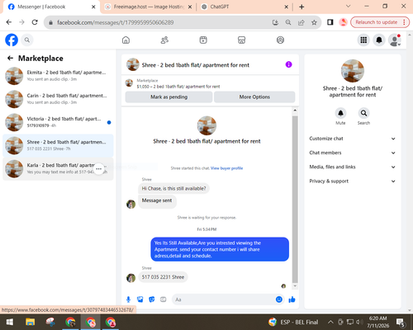This screenshot has height=330, width=413.
Task: Click Shree's listing thumbnail in right panel
Action: tap(353, 71)
